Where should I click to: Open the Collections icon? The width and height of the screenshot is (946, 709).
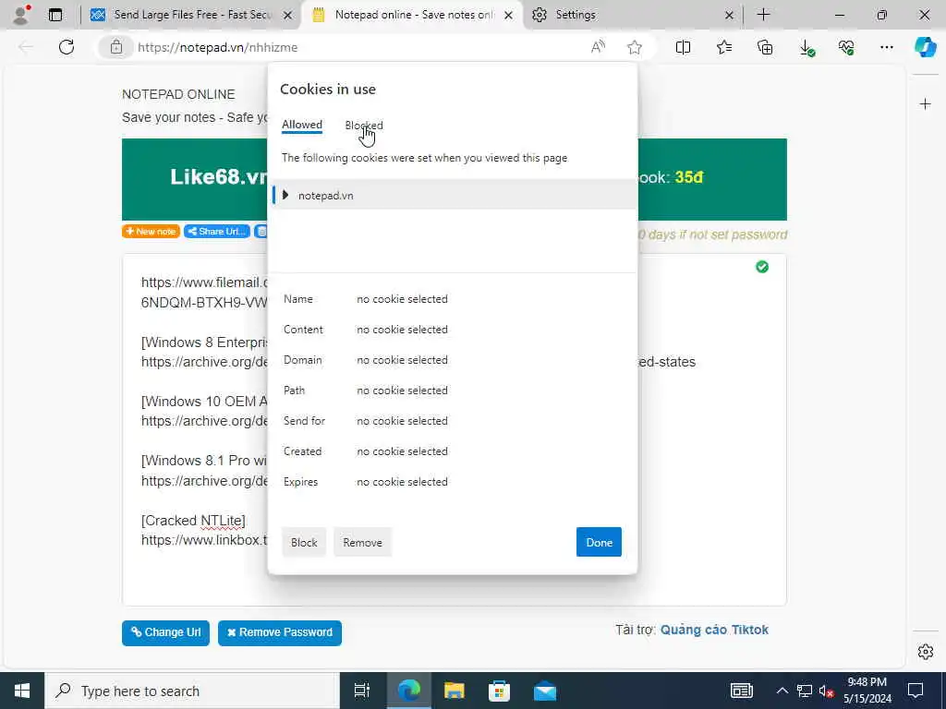[x=765, y=47]
